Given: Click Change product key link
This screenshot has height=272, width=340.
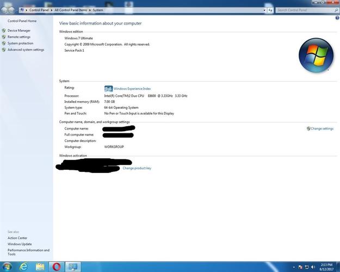Looking at the screenshot, I should 137,168.
